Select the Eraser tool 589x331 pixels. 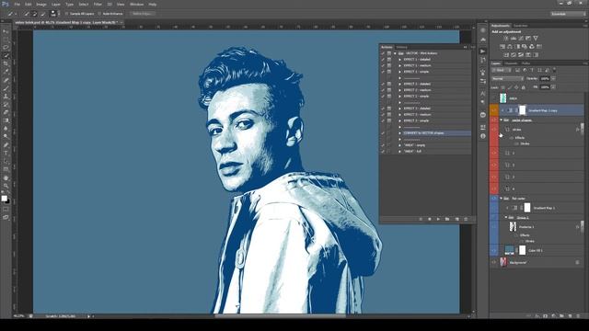point(6,112)
